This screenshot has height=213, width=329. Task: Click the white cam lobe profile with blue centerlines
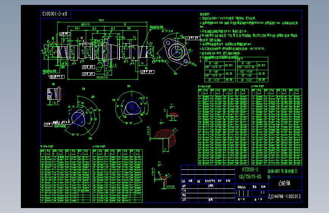132,108
